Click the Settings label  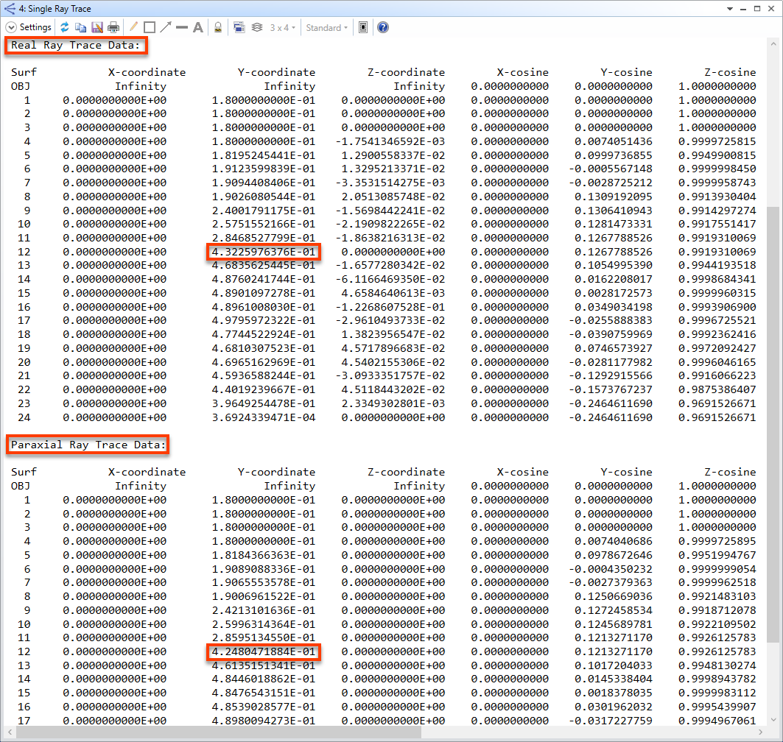(35, 27)
